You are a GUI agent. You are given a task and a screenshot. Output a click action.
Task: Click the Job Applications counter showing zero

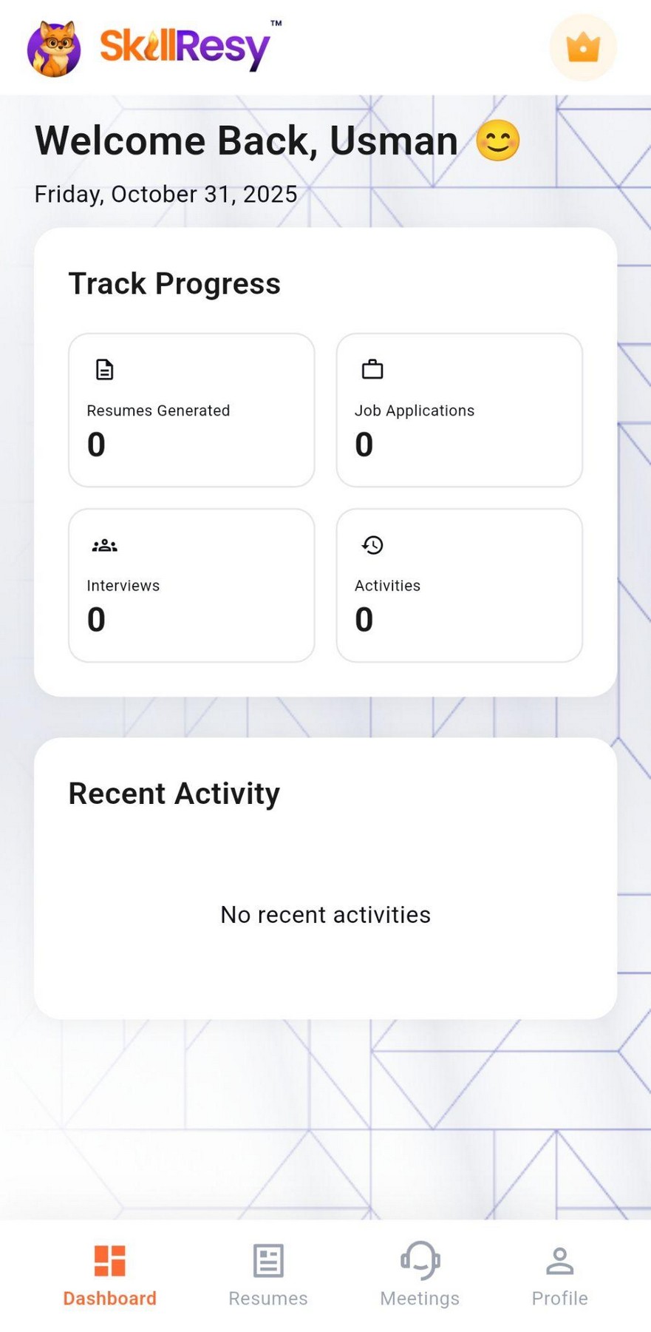tap(364, 444)
